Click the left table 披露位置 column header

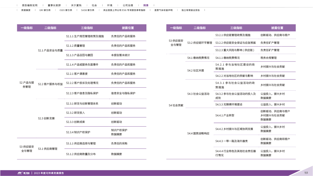(x=128, y=28)
